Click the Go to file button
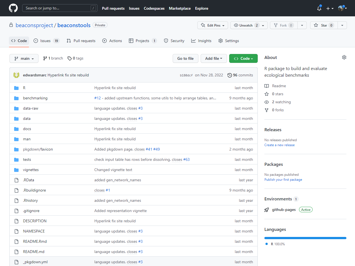 (x=185, y=58)
